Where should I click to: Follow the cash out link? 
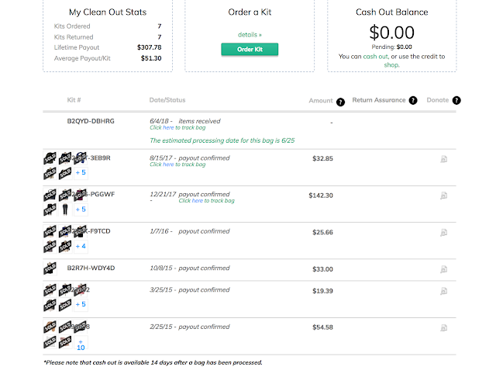tap(375, 57)
